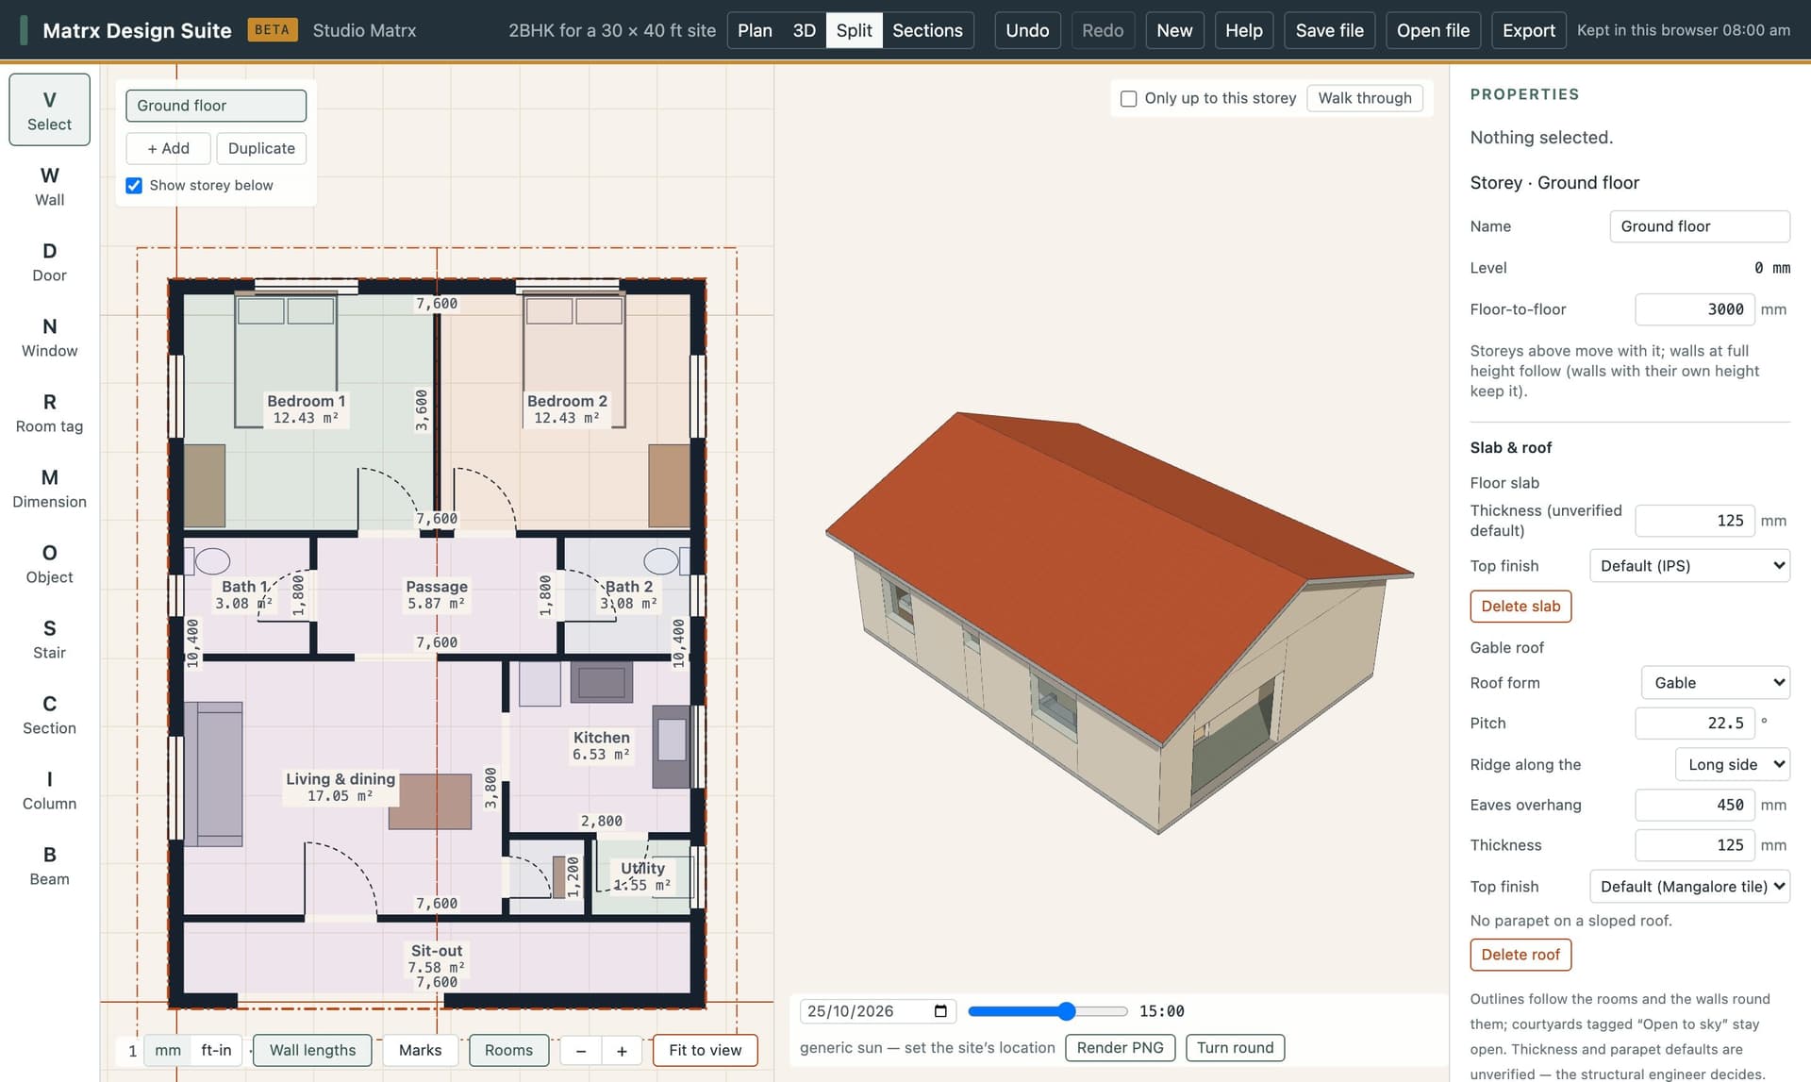Switch units to ft-in
The width and height of the screenshot is (1811, 1082).
point(216,1050)
